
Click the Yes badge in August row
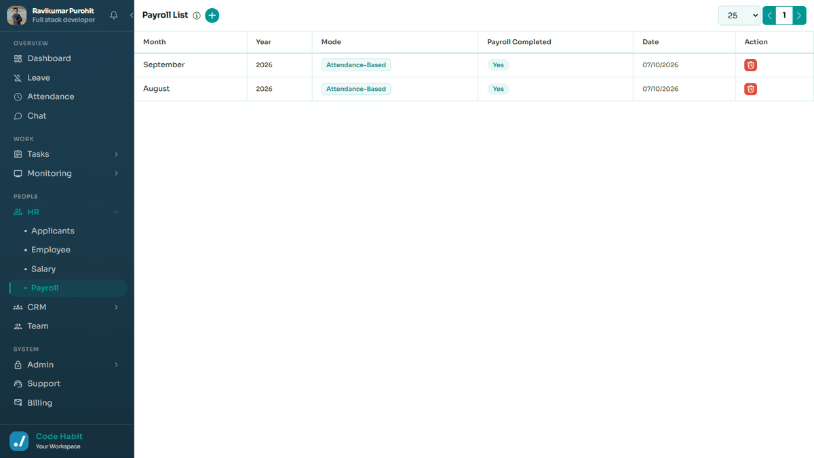(499, 89)
